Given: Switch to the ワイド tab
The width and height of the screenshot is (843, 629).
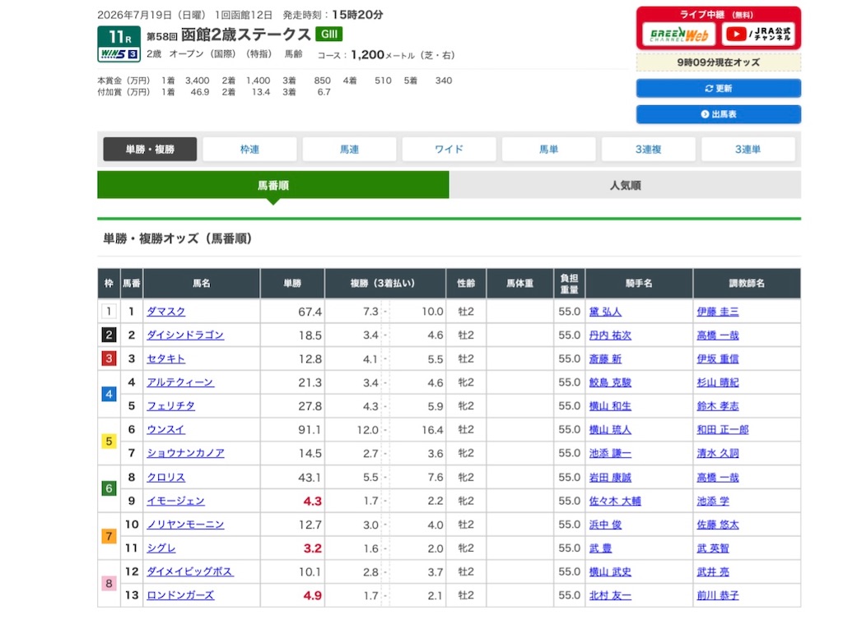Looking at the screenshot, I should pos(449,150).
